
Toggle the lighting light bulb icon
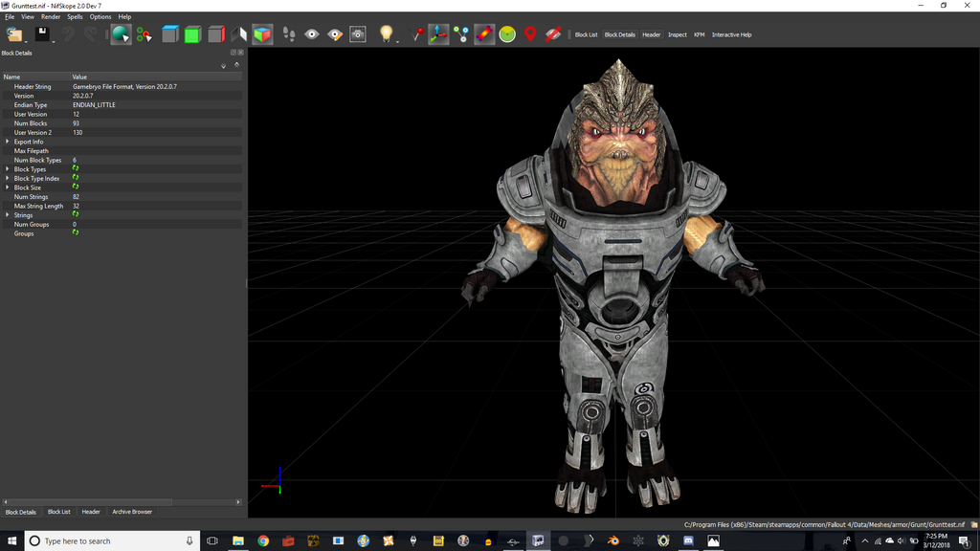tap(386, 33)
